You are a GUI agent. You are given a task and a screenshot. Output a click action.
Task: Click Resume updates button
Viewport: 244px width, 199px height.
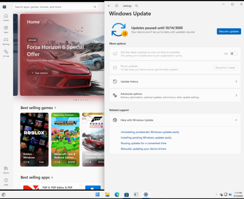[229, 31]
